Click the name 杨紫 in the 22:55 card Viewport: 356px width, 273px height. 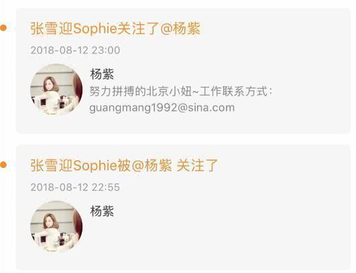point(102,211)
